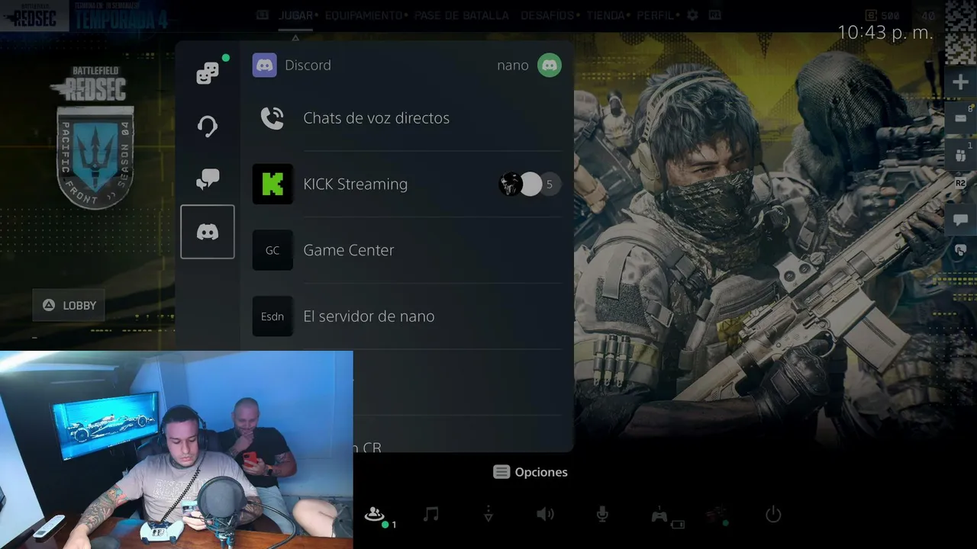
Task: Open the game settings gear
Action: [x=692, y=15]
